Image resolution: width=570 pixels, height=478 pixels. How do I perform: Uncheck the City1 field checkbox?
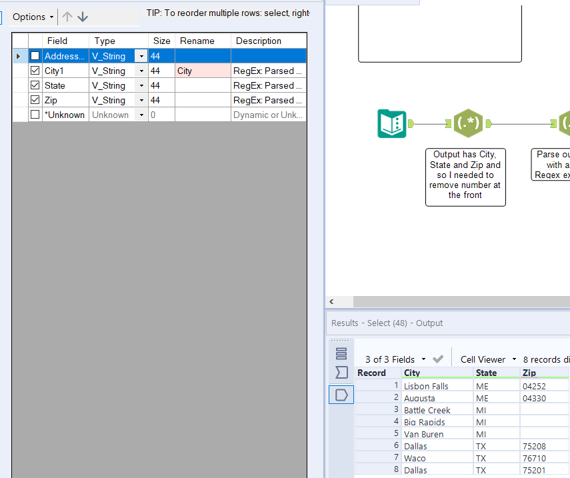(35, 71)
